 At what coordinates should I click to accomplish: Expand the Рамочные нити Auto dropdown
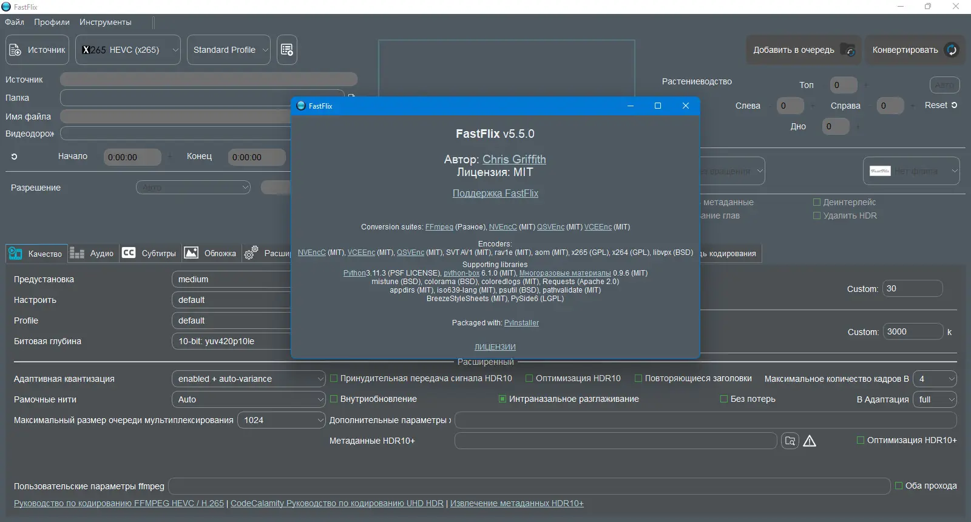(249, 399)
